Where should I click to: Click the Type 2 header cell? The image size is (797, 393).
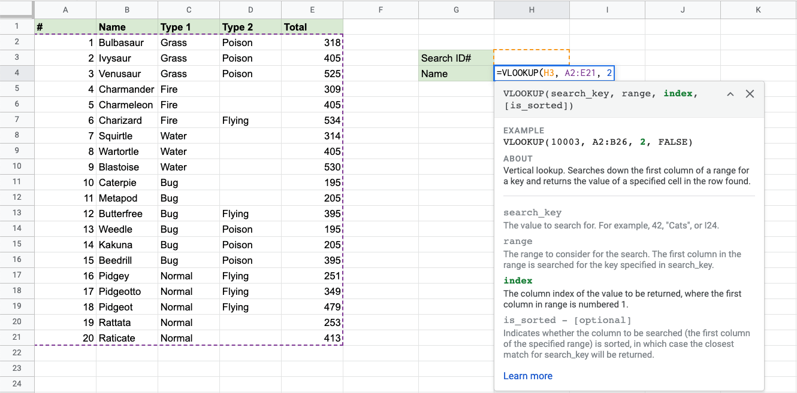coord(250,27)
